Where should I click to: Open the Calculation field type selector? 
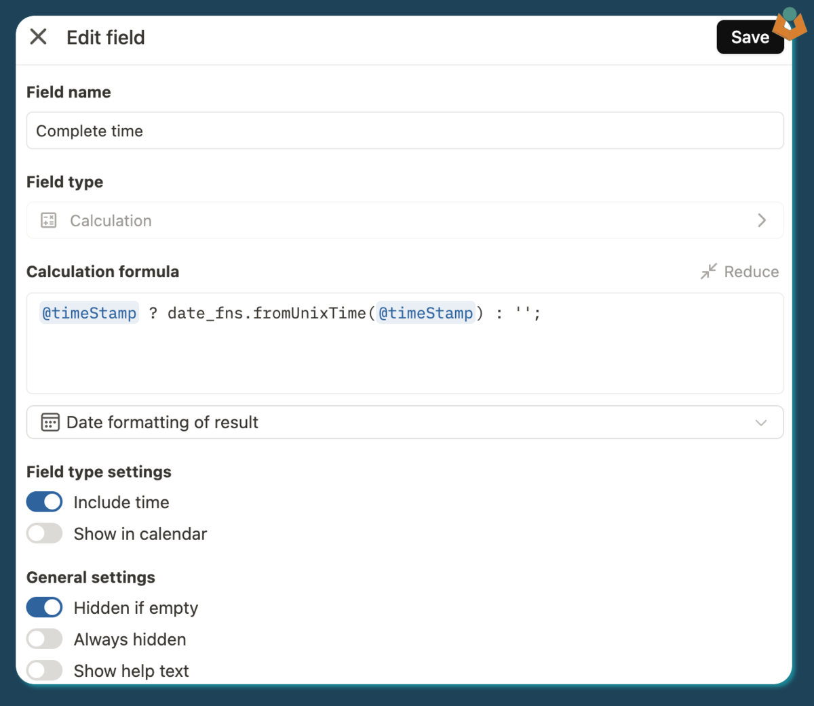404,221
